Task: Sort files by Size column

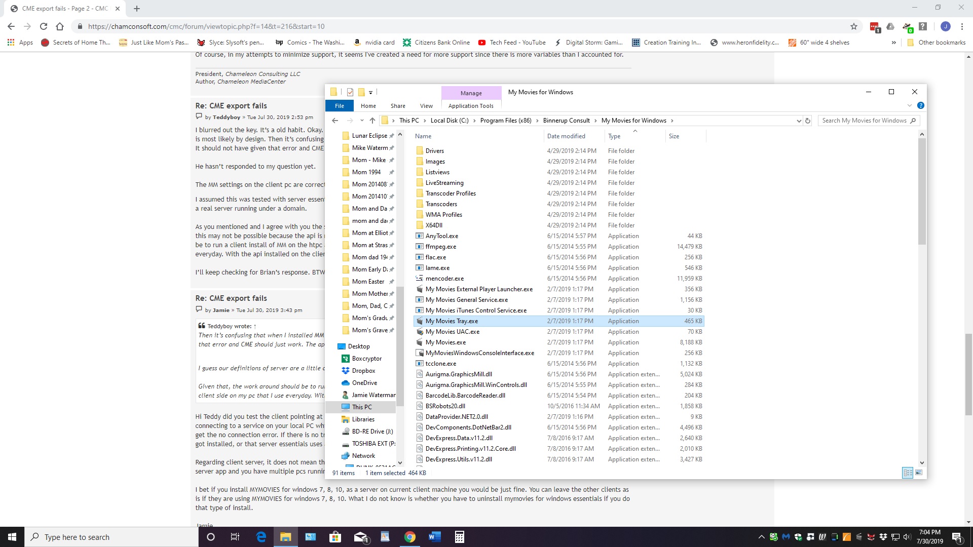Action: pos(674,136)
